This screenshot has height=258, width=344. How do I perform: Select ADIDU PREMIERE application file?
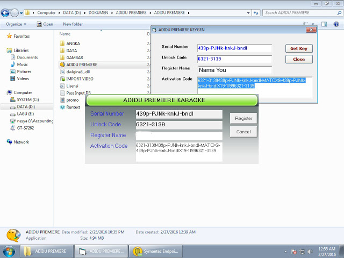tap(78, 64)
